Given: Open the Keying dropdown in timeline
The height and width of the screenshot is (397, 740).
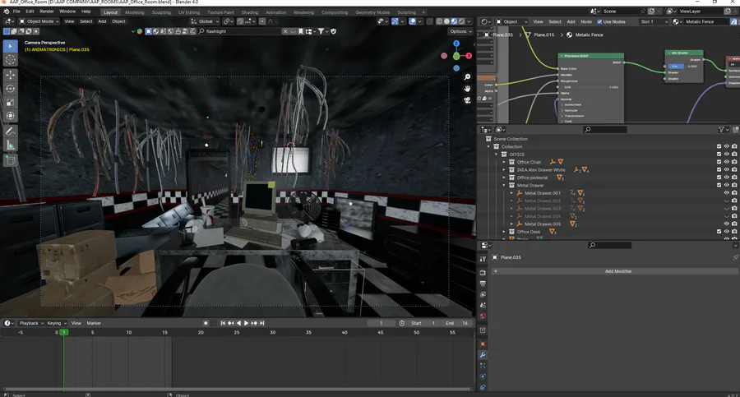Looking at the screenshot, I should tap(56, 323).
